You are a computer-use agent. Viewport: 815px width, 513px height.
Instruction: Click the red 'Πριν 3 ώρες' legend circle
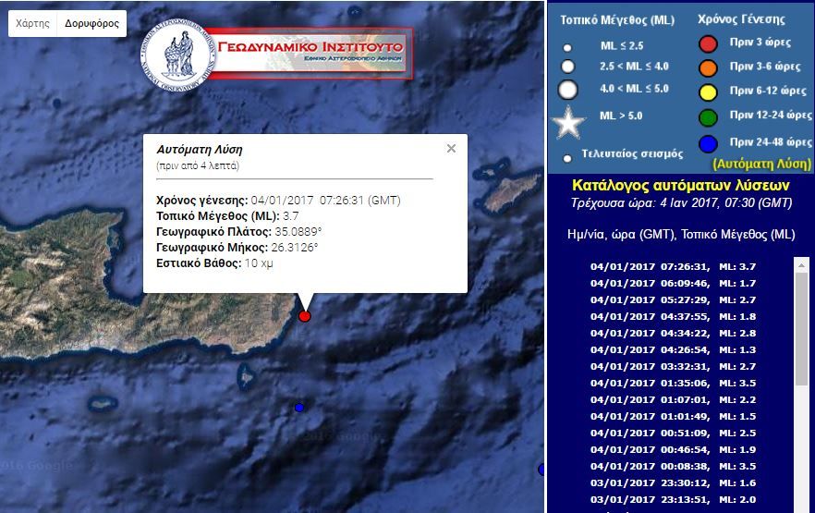(x=708, y=43)
